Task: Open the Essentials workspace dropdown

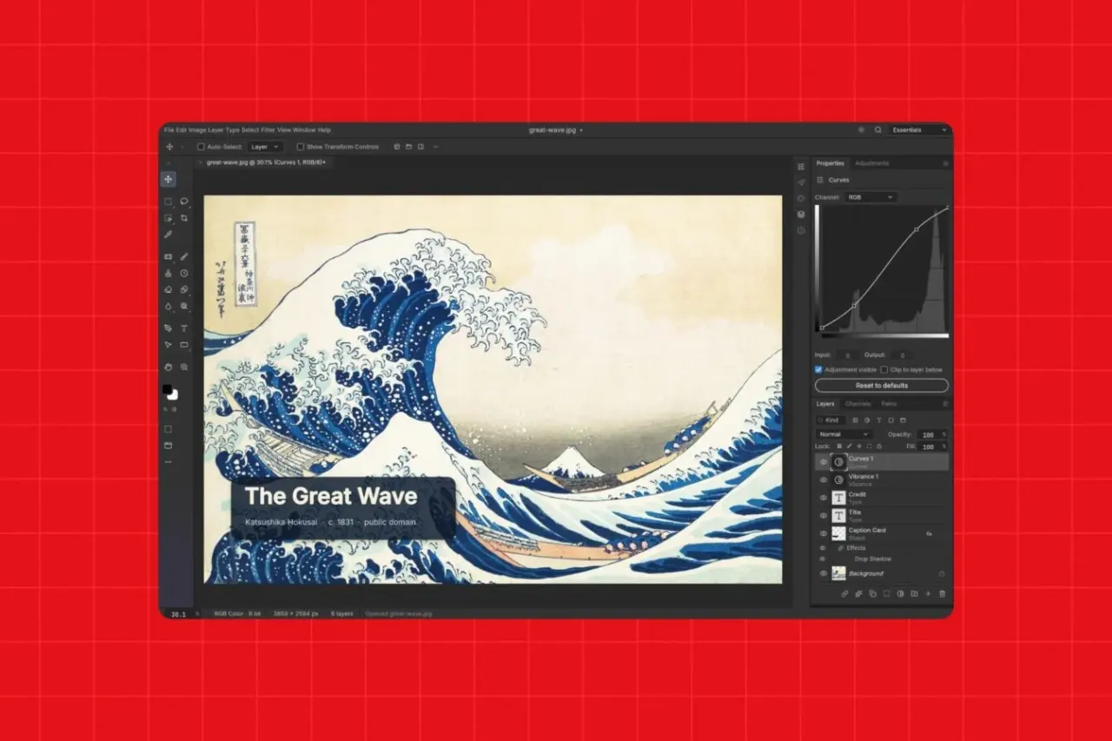Action: tap(919, 129)
